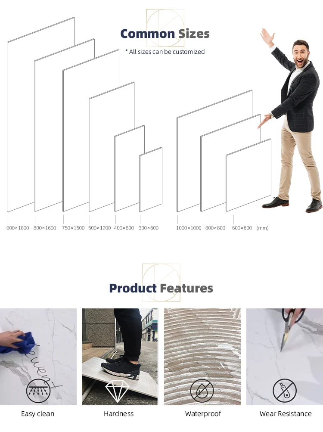This screenshot has height=432, width=323.
Task: Click the 1000×1000 size label
Action: pos(189,228)
